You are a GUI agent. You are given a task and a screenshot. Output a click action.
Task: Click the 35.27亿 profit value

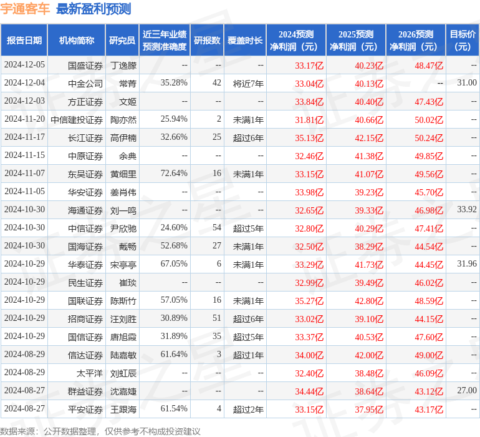tap(309, 301)
